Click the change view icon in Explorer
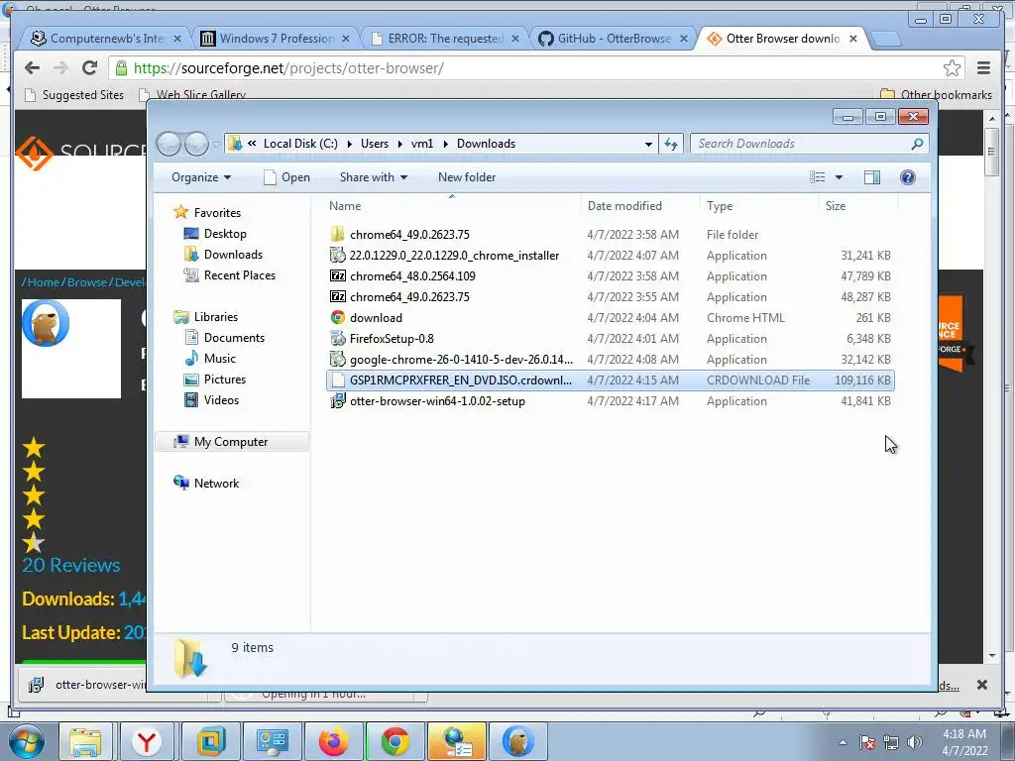 click(x=818, y=177)
